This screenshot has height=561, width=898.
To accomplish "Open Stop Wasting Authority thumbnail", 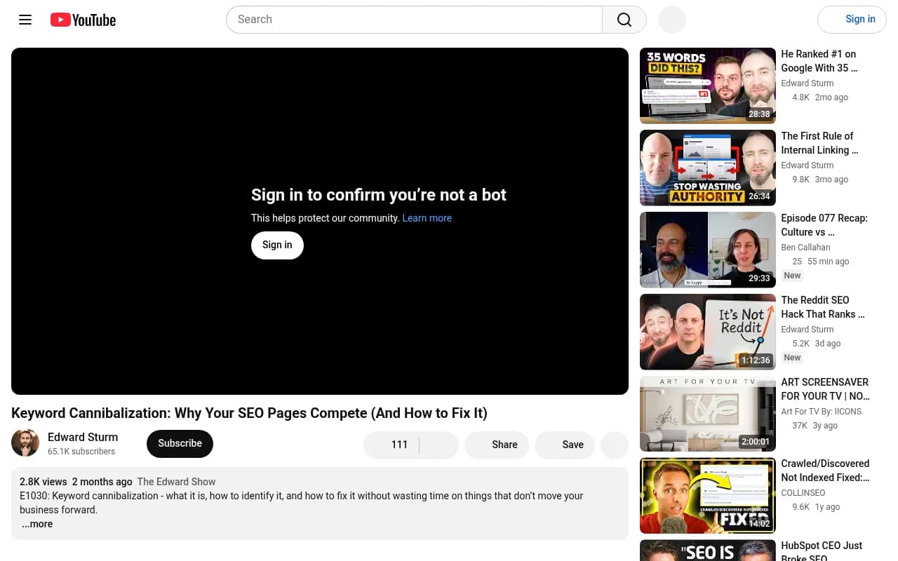I will coord(708,168).
